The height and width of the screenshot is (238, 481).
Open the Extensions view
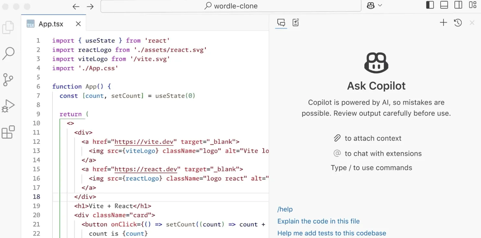pyautogui.click(x=8, y=132)
